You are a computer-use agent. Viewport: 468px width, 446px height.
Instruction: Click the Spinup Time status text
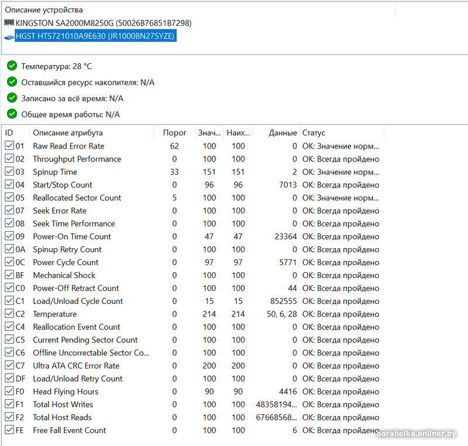point(340,172)
